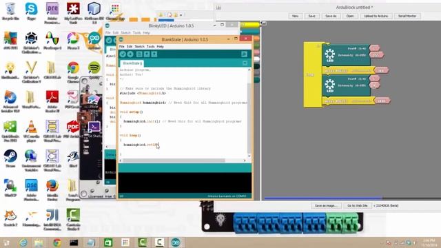Screen dimensions: 441x248
Task: Click the Save as image button in ArduBlock
Action: 326,205
